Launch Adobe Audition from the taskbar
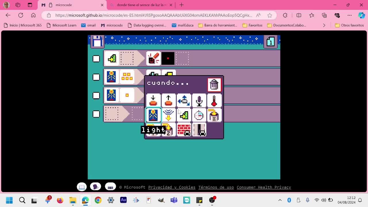 tap(123, 200)
